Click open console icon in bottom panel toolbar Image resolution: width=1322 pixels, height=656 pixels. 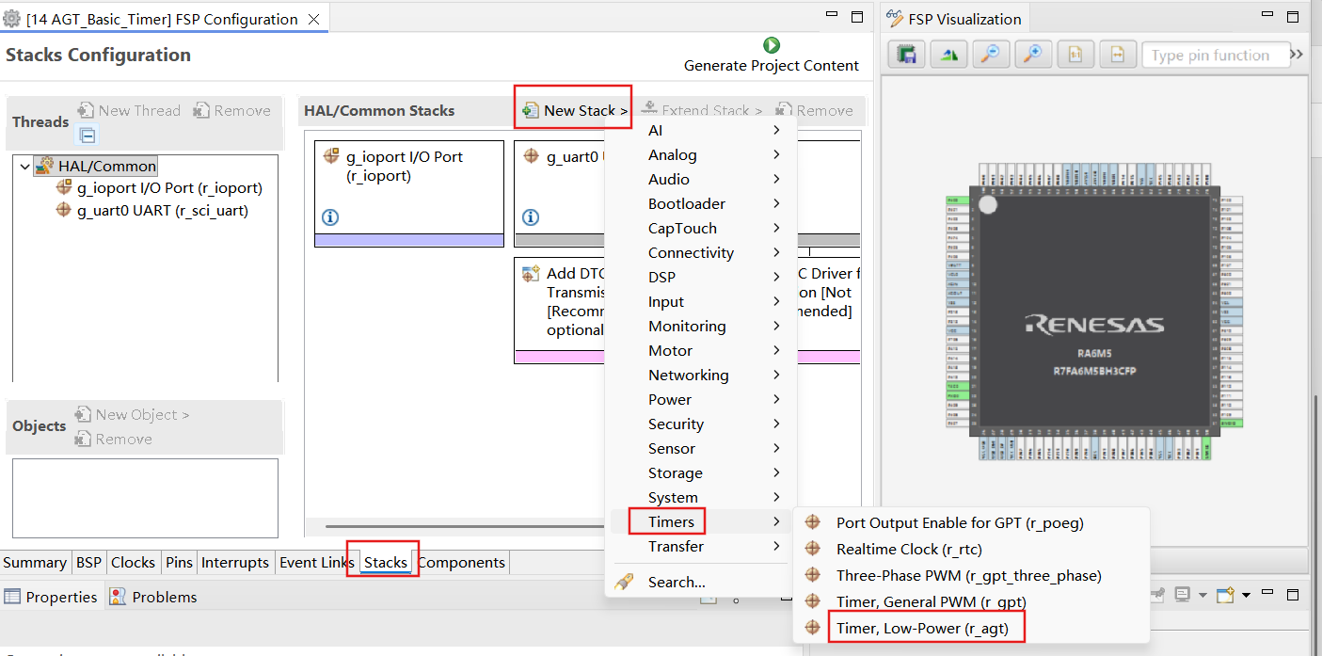point(1182,595)
